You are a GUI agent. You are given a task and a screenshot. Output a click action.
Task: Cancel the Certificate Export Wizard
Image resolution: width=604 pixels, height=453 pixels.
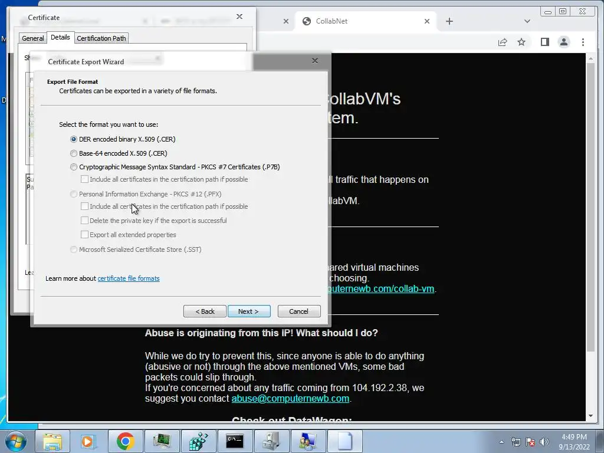click(x=299, y=311)
